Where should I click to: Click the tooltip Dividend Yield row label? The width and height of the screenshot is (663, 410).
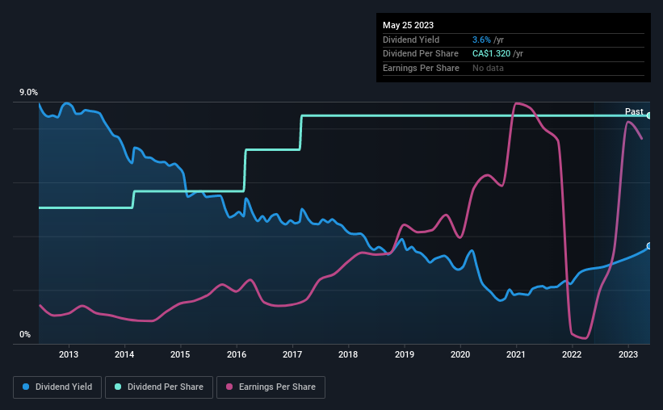pos(411,40)
